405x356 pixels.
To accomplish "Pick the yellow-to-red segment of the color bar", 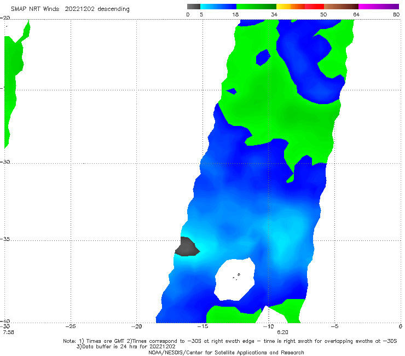I will 300,7.
